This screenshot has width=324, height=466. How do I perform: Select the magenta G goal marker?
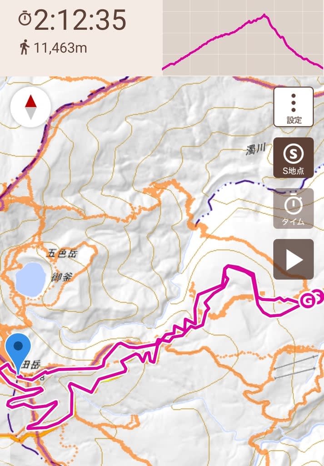[307, 301]
